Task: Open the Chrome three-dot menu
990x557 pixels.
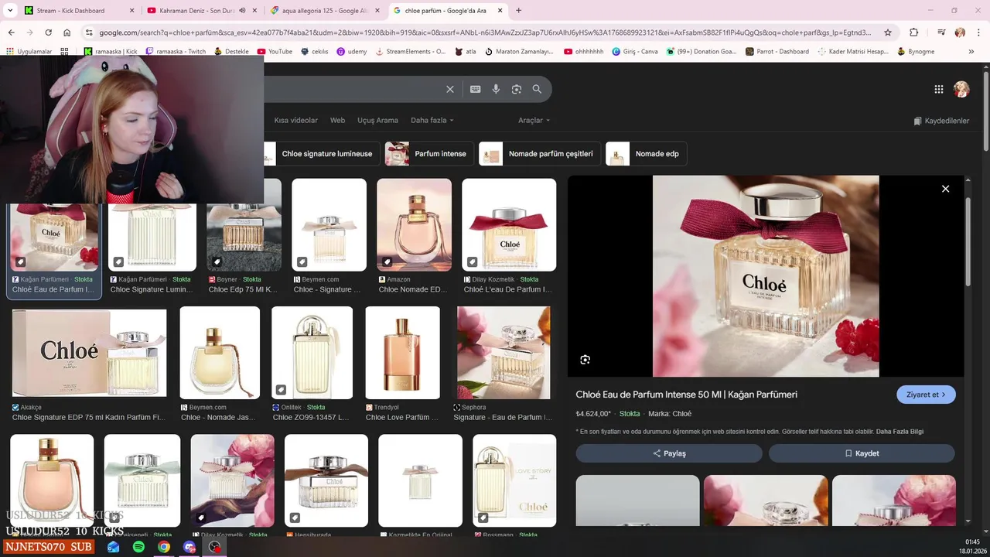Action: pyautogui.click(x=979, y=32)
